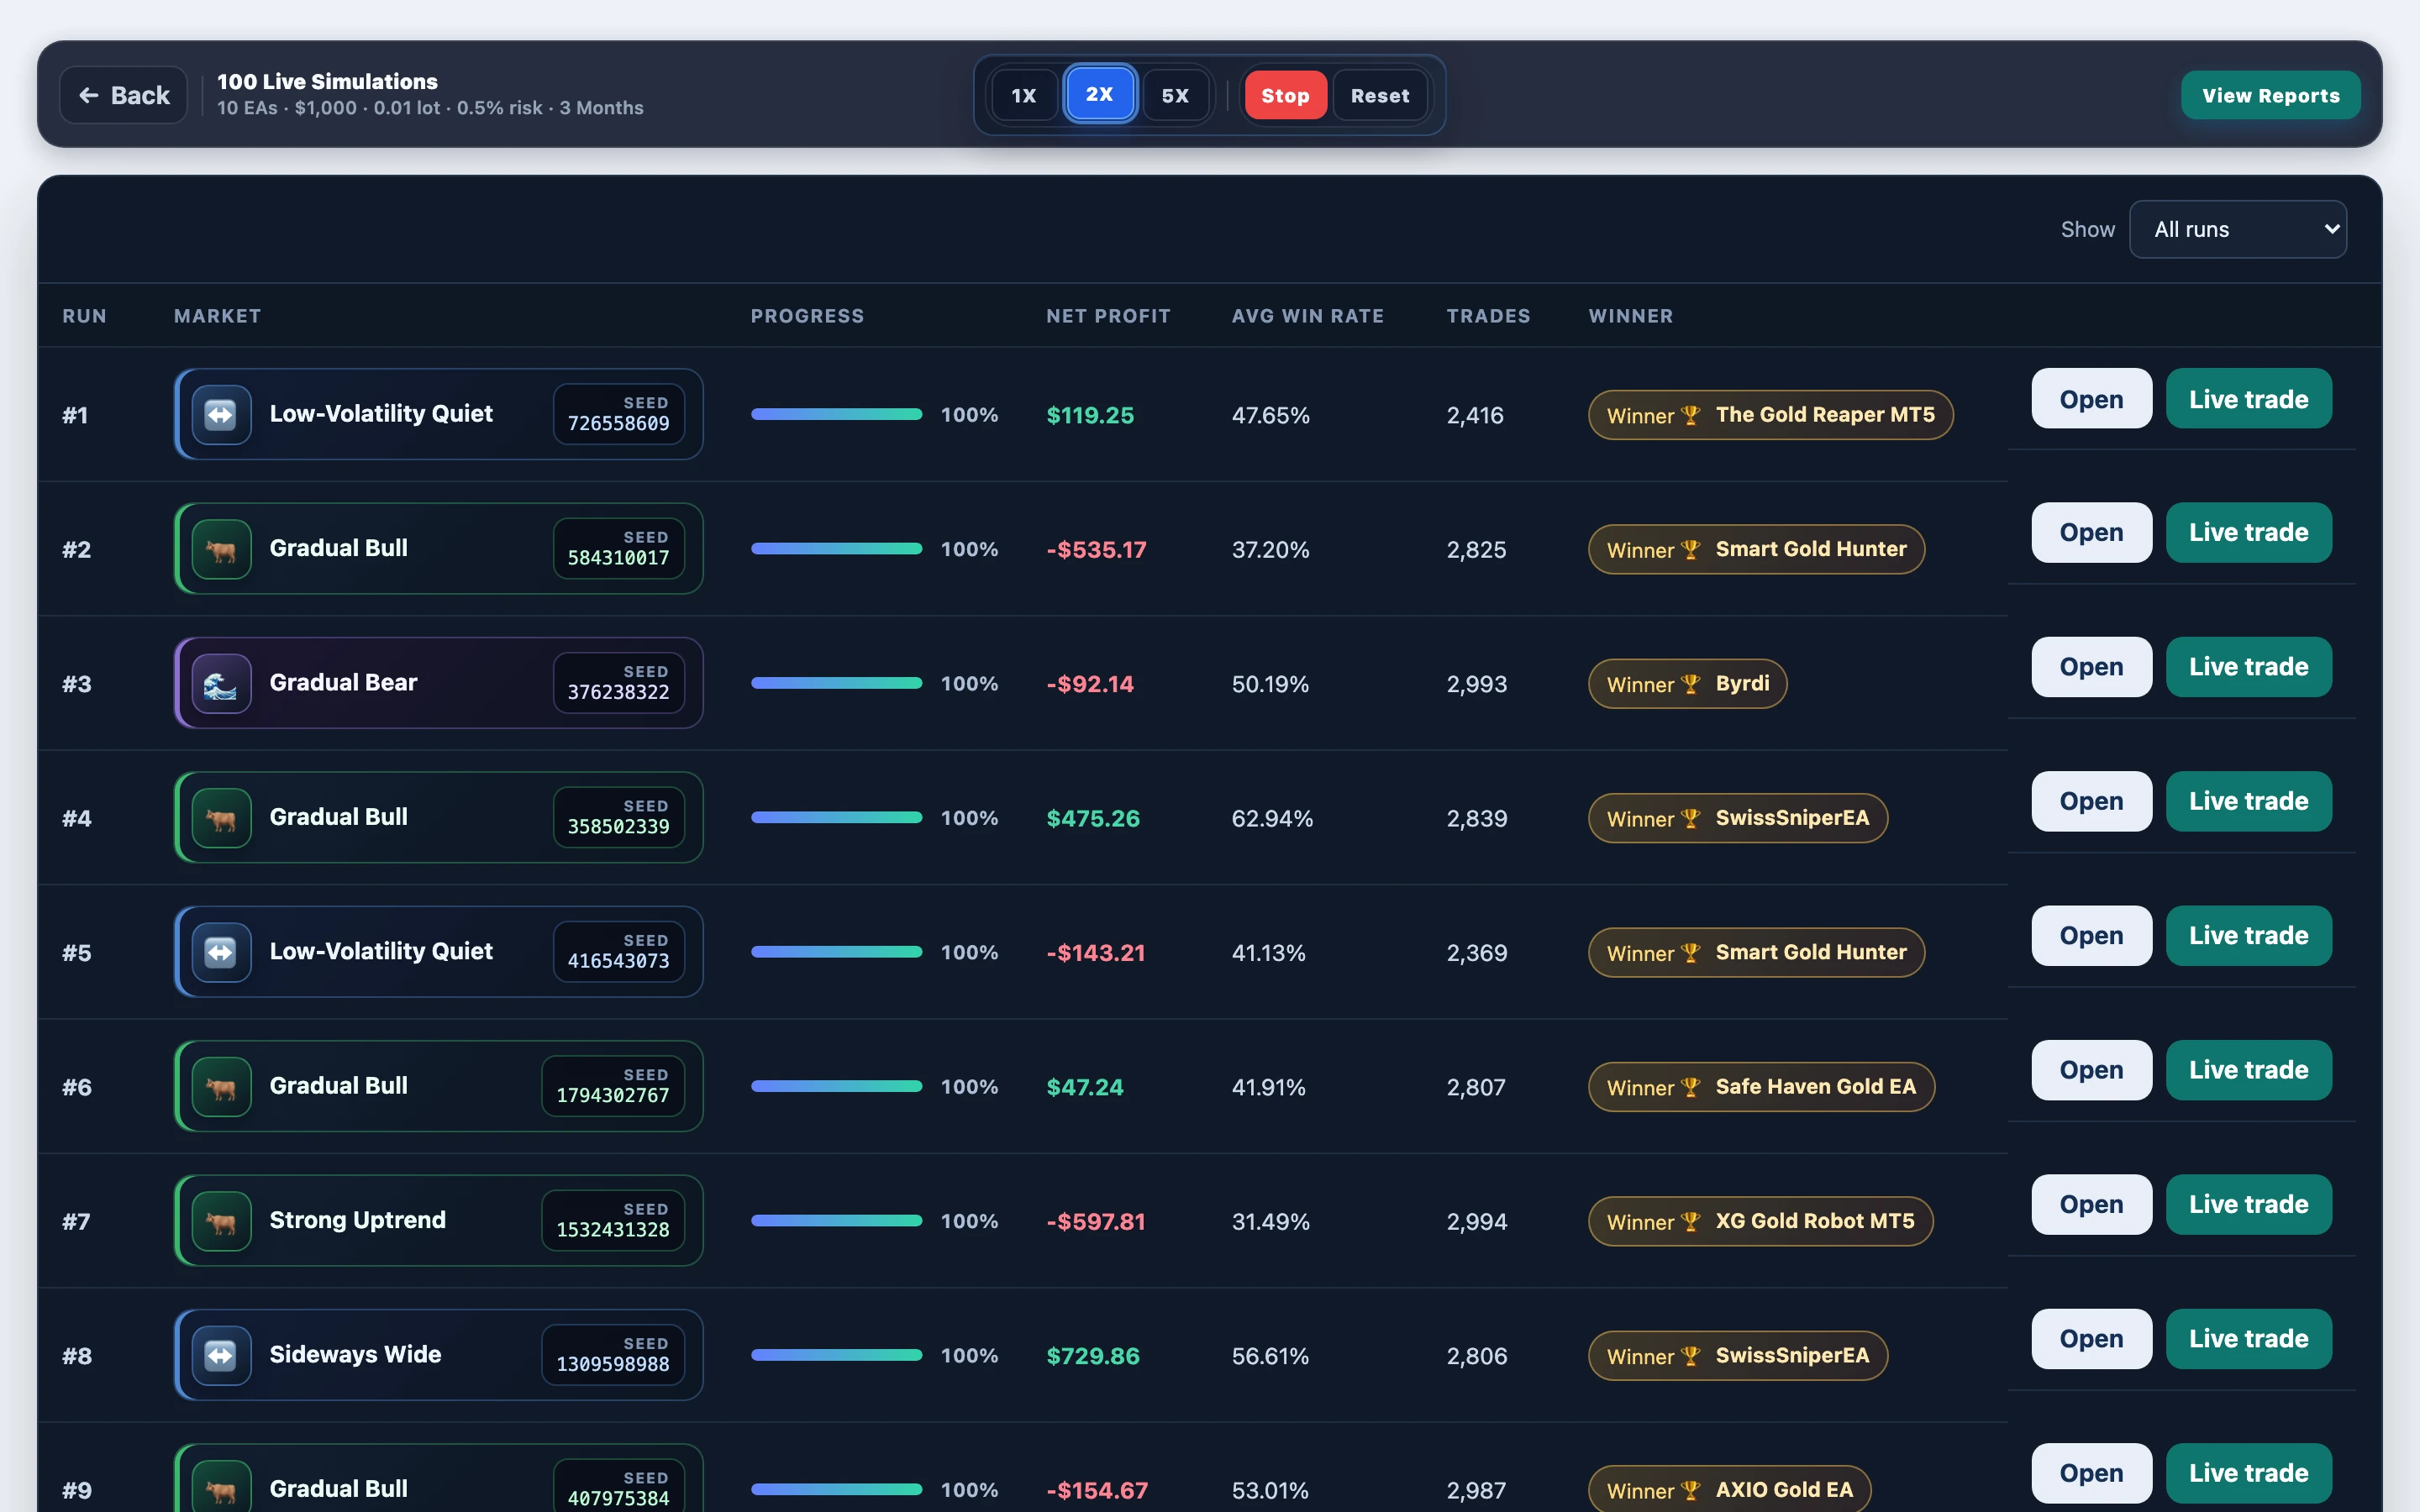Stop the running simulations
This screenshot has height=1512, width=2420.
point(1285,95)
